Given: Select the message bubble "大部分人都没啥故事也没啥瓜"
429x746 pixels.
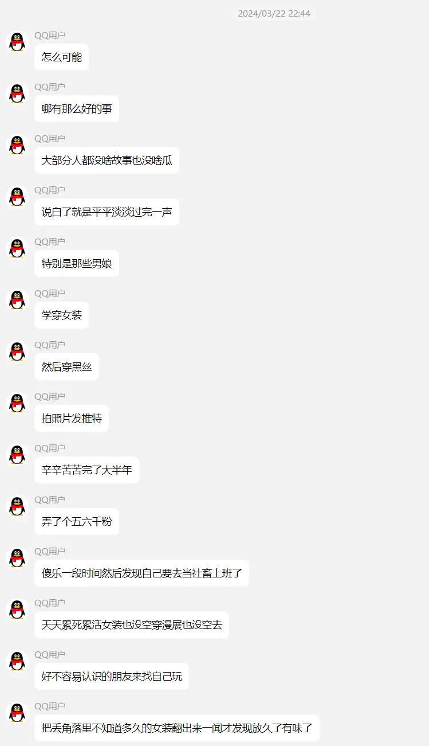Looking at the screenshot, I should point(107,161).
